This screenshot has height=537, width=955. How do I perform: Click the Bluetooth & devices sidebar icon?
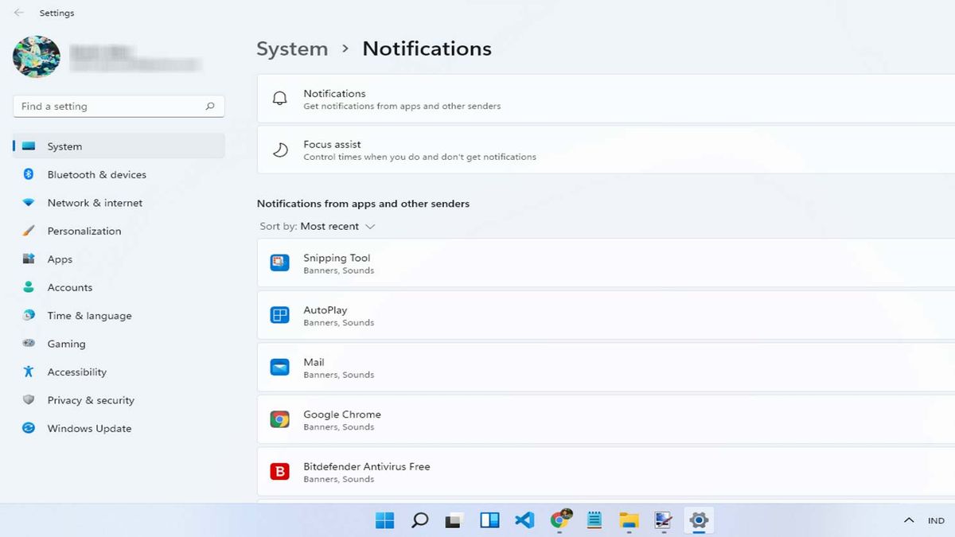coord(29,174)
